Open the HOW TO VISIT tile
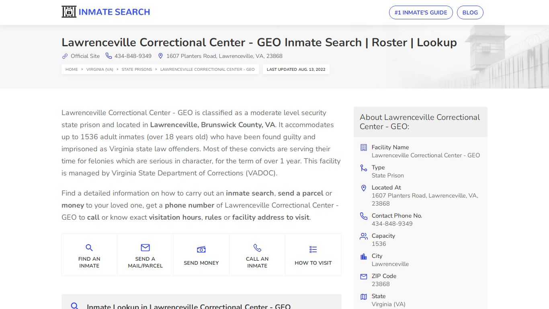The image size is (549, 309). tap(313, 255)
